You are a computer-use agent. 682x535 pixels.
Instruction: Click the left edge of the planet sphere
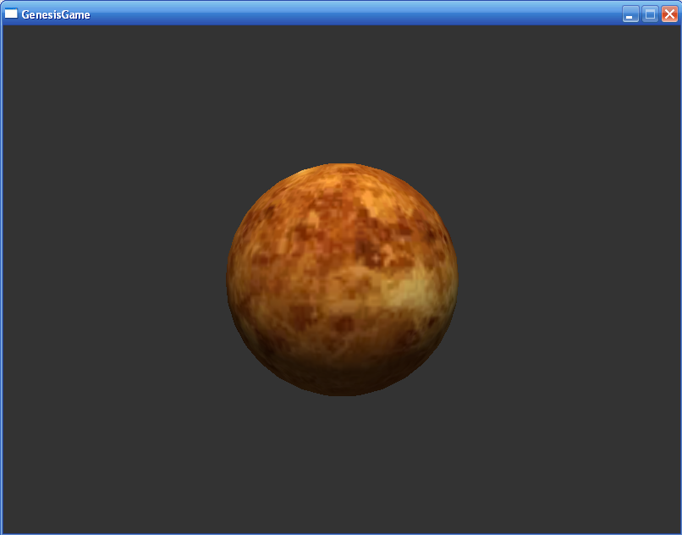[233, 278]
